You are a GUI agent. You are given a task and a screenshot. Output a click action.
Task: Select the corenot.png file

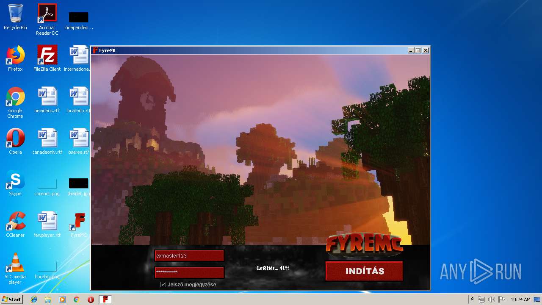[x=47, y=186]
